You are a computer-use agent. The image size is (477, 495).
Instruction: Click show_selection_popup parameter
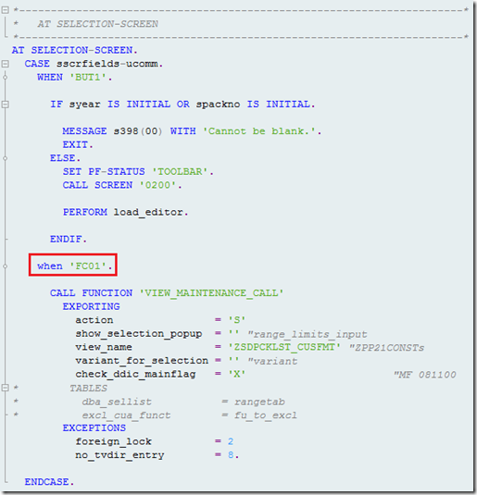[x=138, y=334]
